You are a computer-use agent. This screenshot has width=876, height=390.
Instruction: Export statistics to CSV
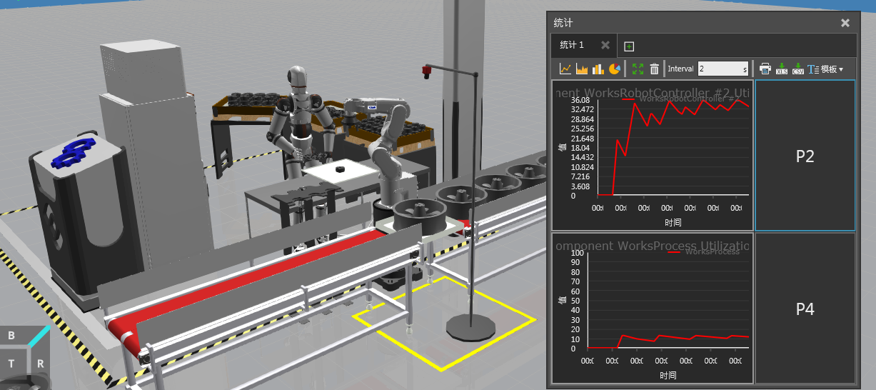coord(797,69)
